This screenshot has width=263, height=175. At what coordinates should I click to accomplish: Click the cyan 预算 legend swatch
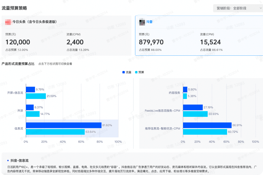tap(136, 72)
